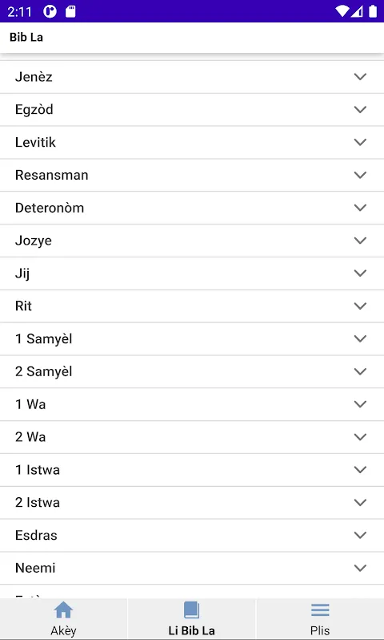384x640 pixels.
Task: Tap the Li Bib La book icon
Action: click(x=191, y=610)
